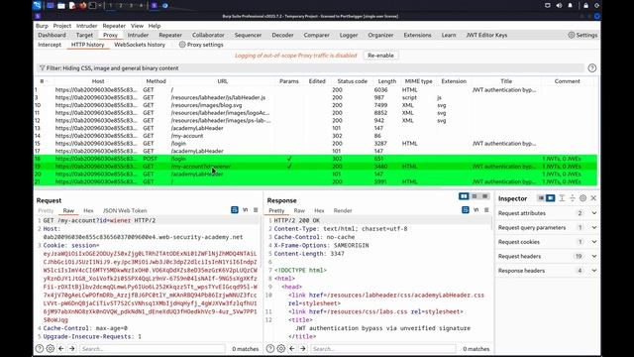This screenshot has height=357, width=634.
Task: Select workspace 2 in top panel
Action: [x=121, y=5]
